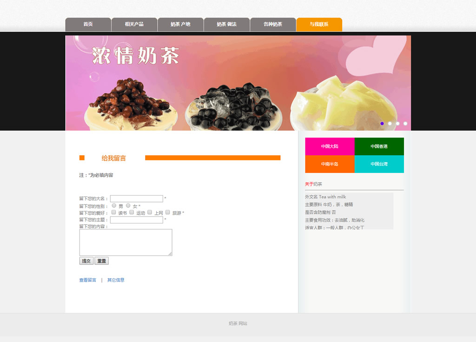Open the 各种奶茶 navigation tab
Image resolution: width=476 pixels, height=342 pixels.
[x=272, y=25]
